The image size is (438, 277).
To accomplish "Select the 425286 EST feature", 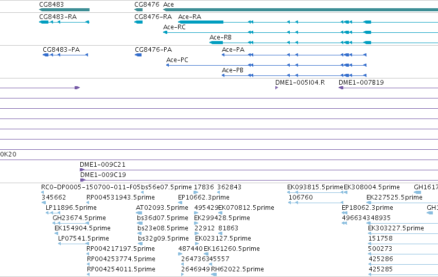I will coord(403,265).
